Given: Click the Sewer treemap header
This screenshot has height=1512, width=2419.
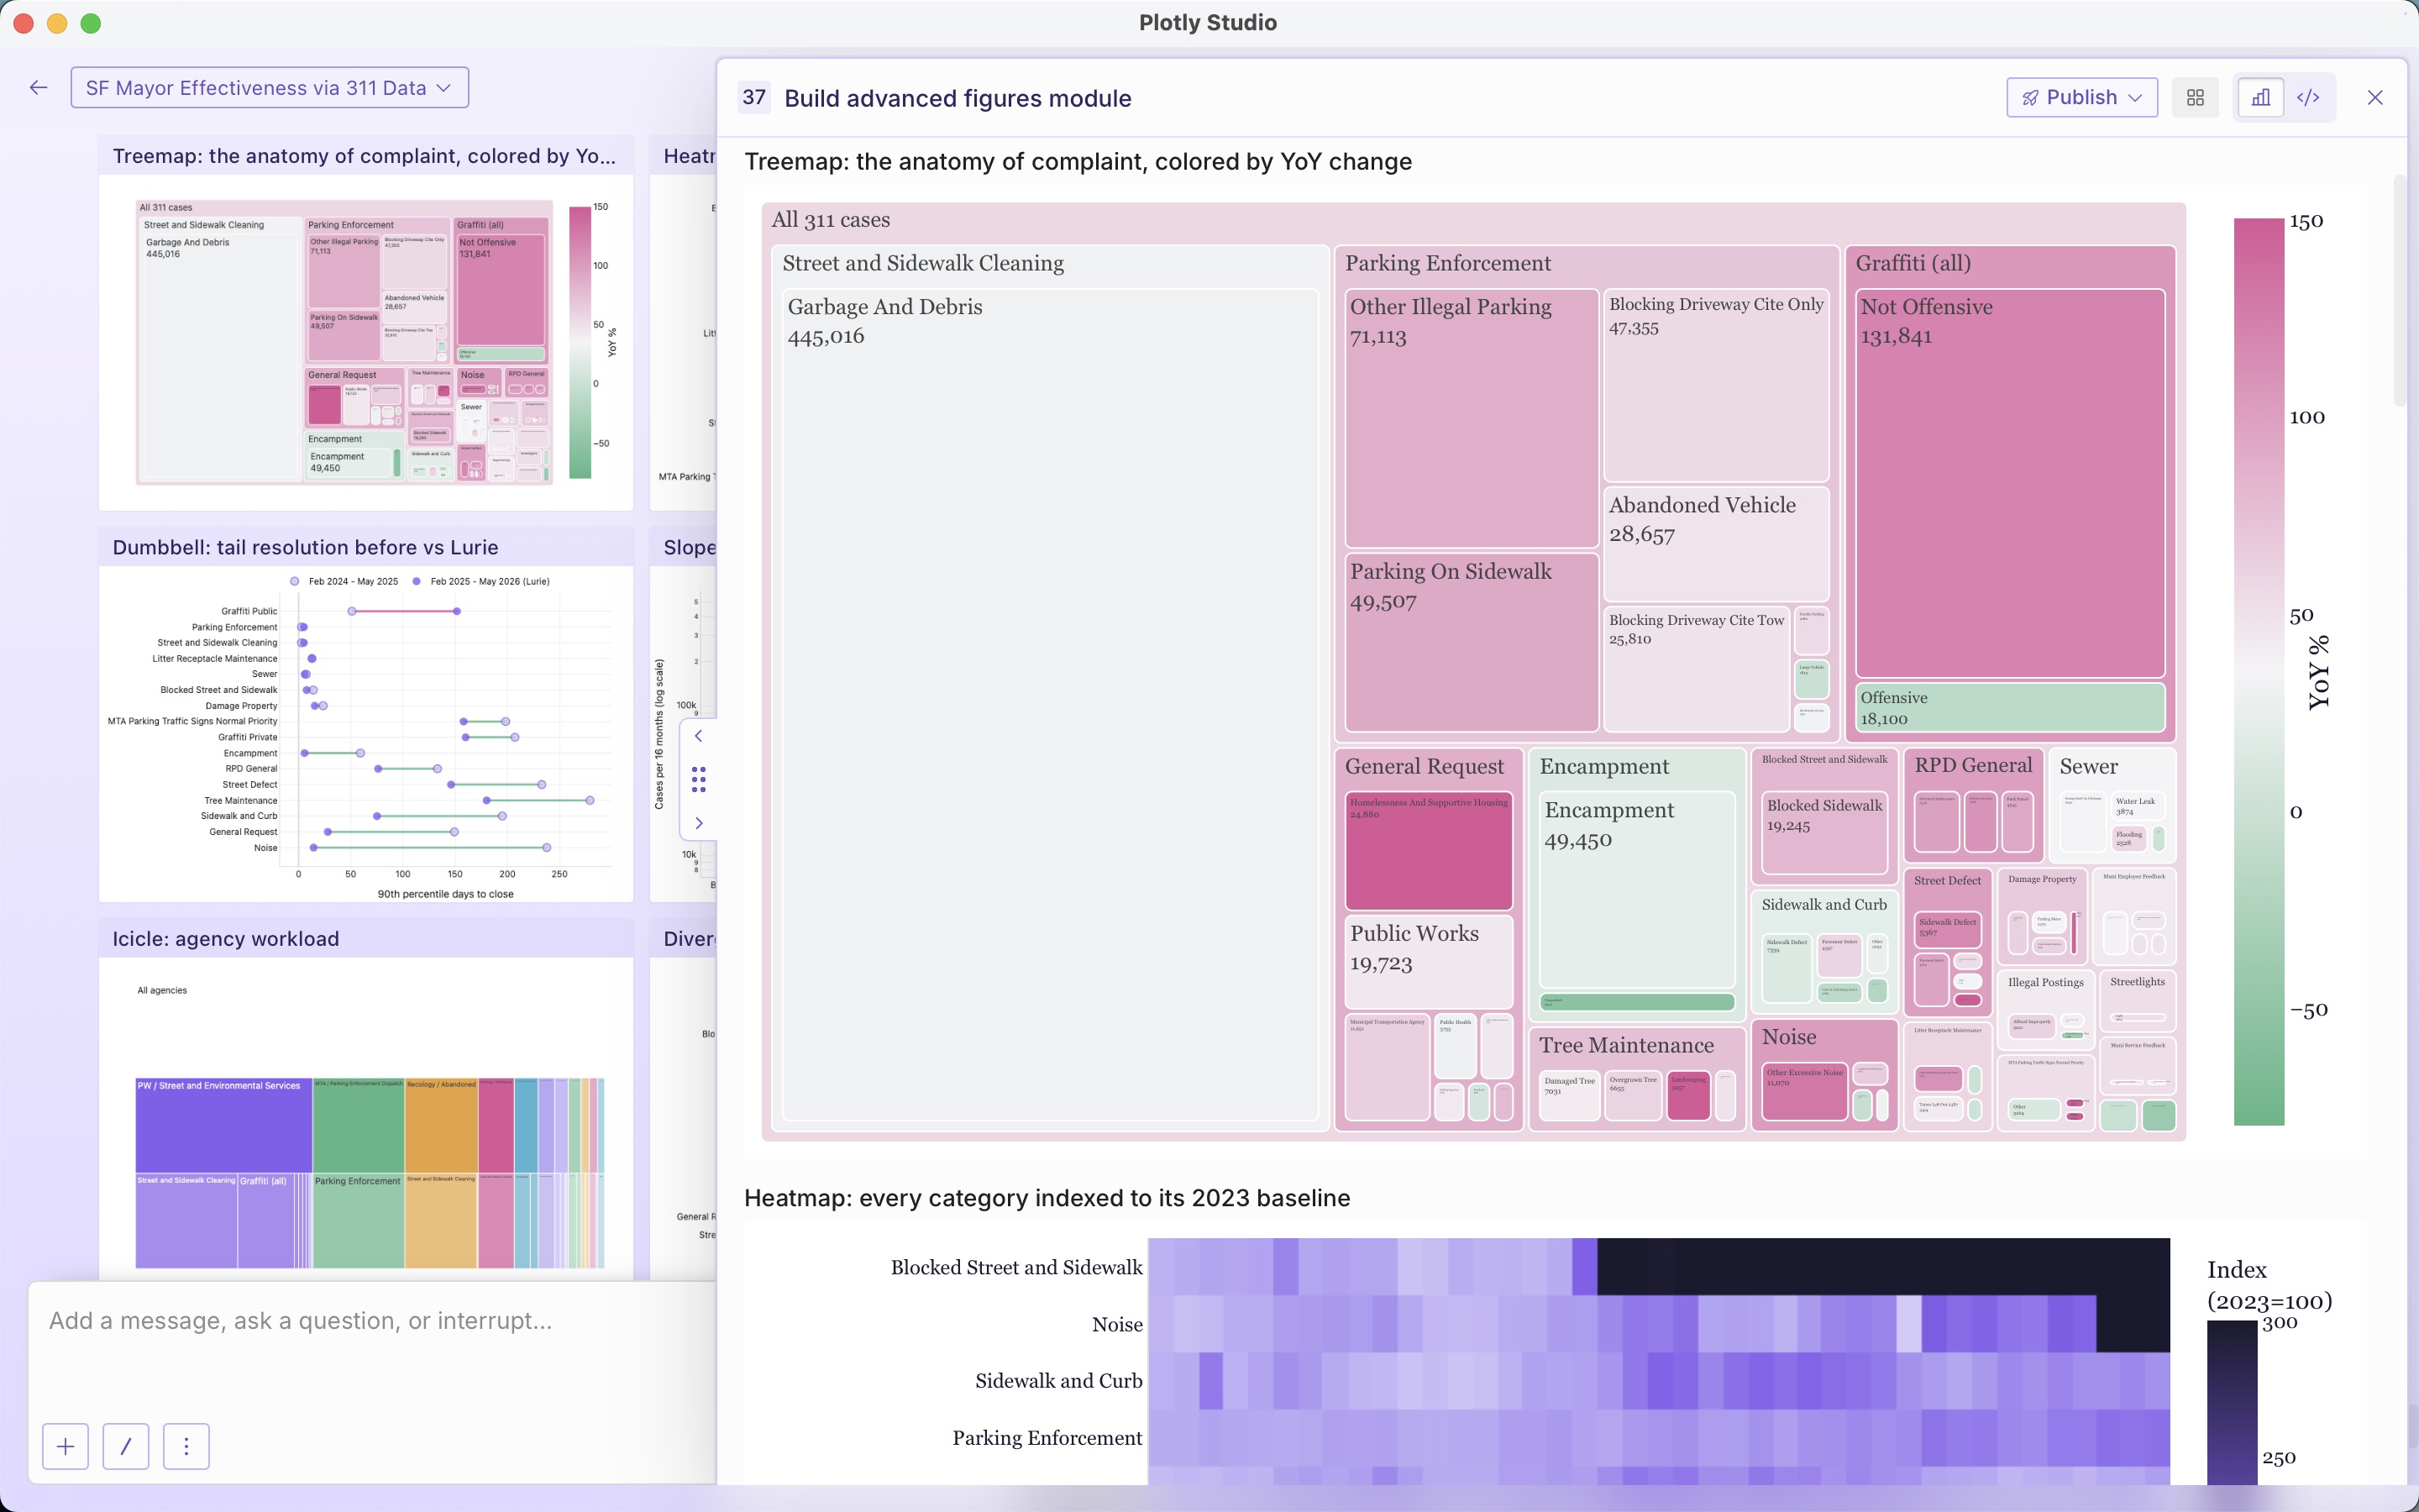Looking at the screenshot, I should 2088,766.
